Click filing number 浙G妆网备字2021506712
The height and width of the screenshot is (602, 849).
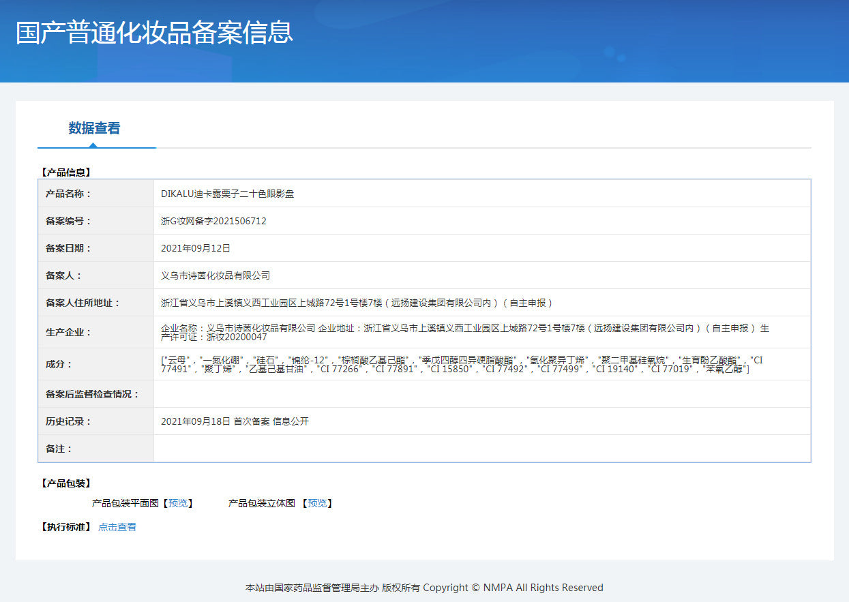click(213, 221)
